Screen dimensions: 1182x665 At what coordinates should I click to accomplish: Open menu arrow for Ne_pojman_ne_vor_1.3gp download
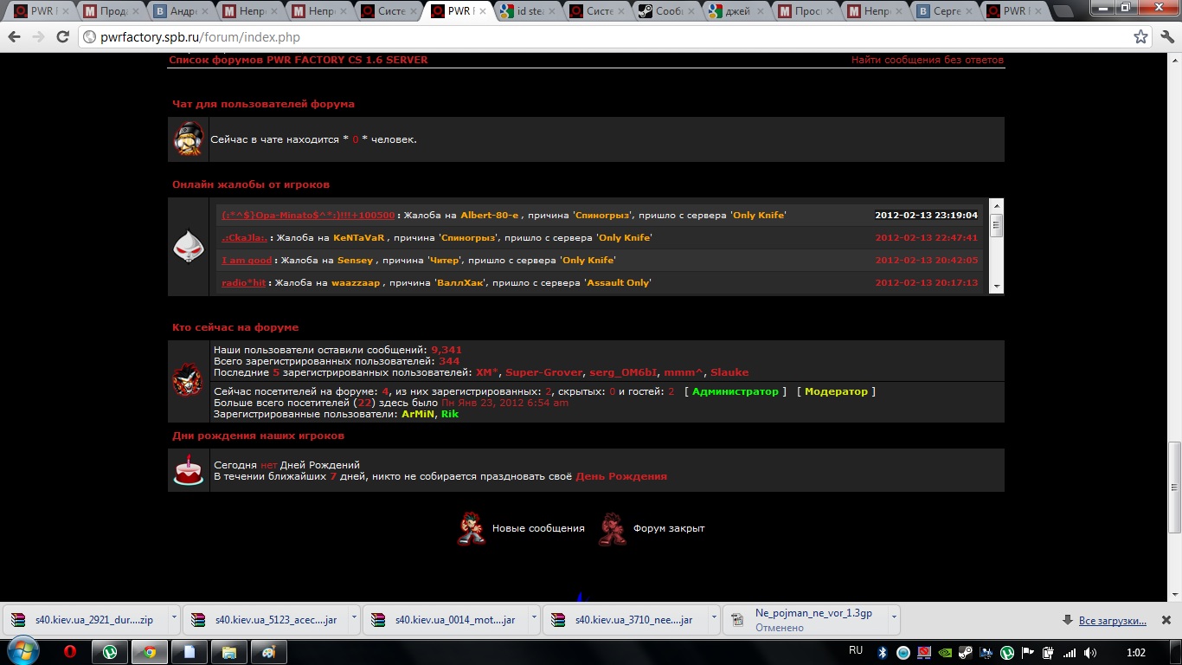[893, 619]
